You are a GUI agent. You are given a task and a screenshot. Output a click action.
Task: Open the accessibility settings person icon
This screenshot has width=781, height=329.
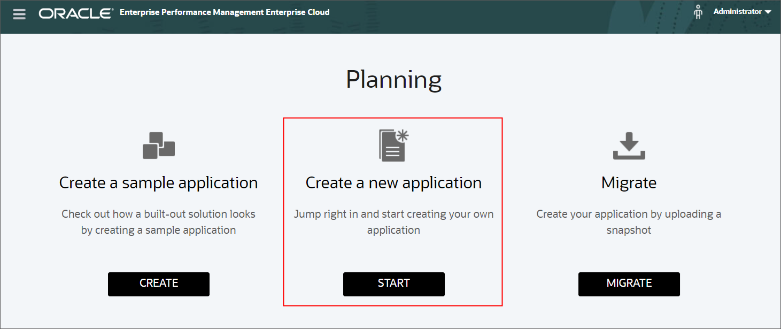pyautogui.click(x=698, y=12)
